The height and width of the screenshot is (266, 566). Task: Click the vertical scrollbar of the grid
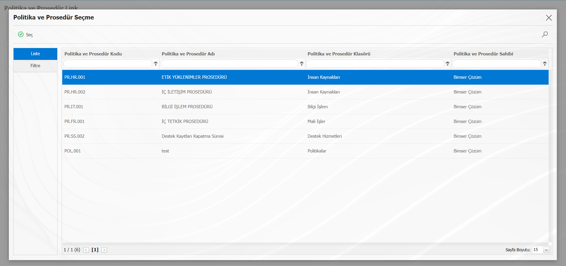point(550,156)
